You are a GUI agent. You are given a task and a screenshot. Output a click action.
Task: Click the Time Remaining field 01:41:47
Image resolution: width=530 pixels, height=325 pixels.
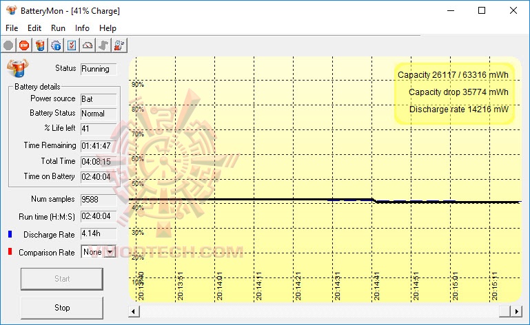coord(99,146)
